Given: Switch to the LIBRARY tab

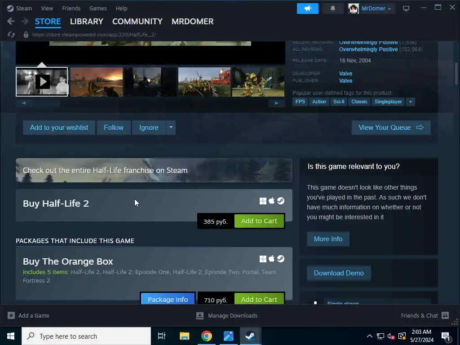Looking at the screenshot, I should [87, 22].
